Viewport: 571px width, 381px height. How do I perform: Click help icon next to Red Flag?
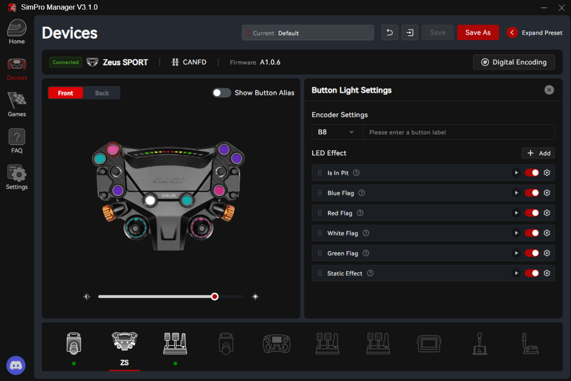[x=360, y=213]
